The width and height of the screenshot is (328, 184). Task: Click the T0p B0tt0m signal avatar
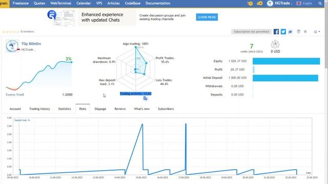(x=12, y=46)
